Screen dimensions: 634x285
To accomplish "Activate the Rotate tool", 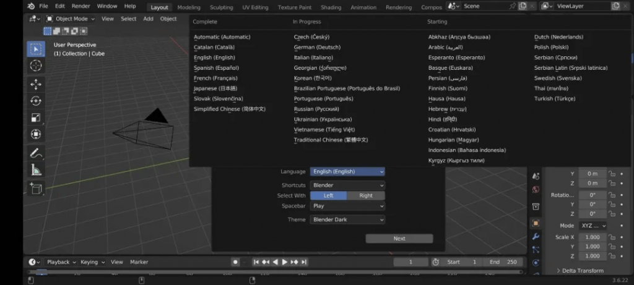I will pos(36,101).
